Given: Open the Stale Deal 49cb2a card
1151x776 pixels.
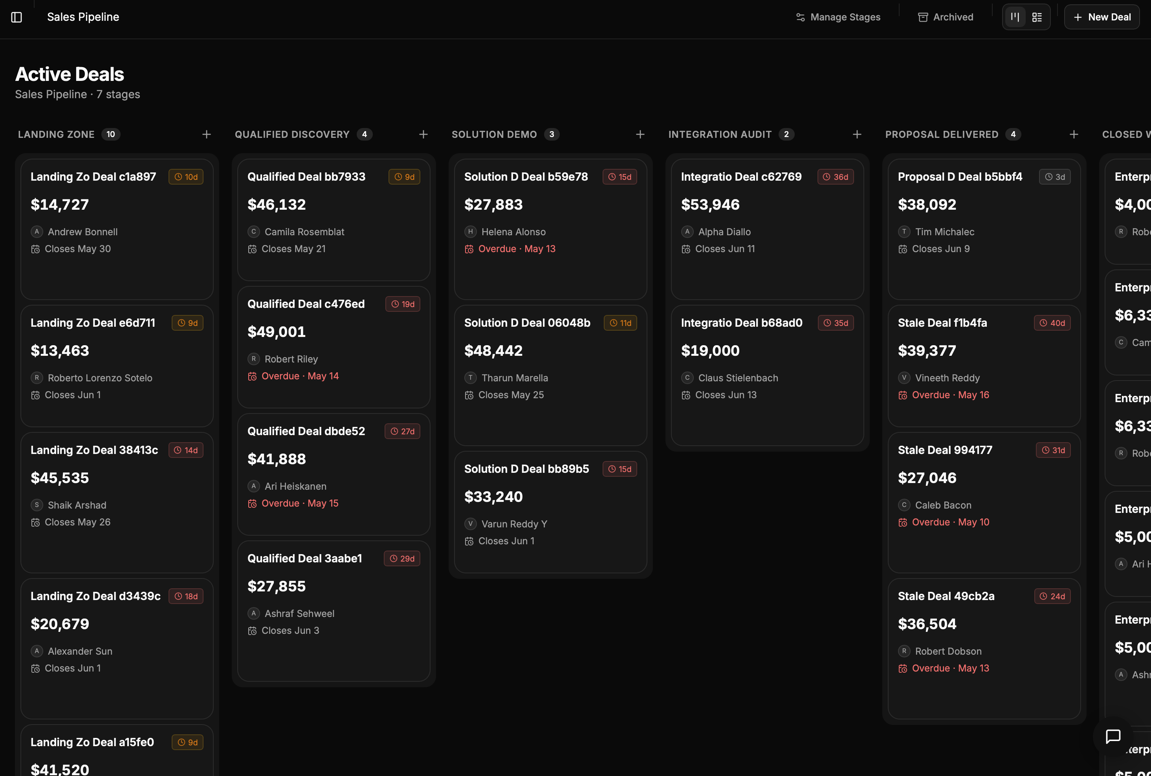Looking at the screenshot, I should pyautogui.click(x=984, y=649).
